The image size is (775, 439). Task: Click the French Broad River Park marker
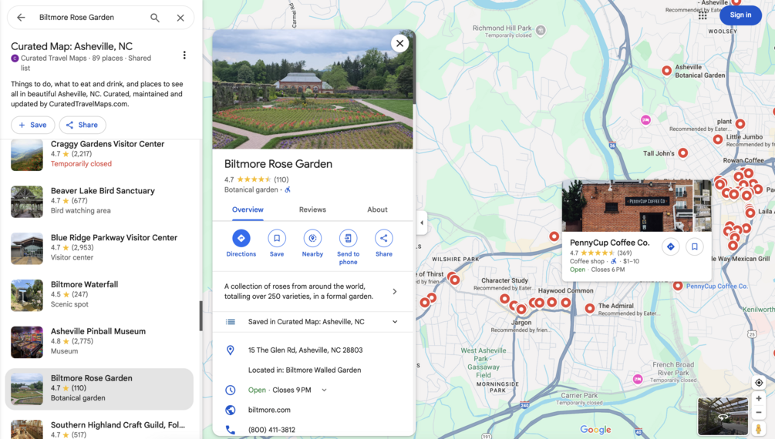pos(638,379)
